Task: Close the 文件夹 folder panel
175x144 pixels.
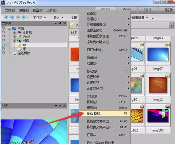Action: pyautogui.click(x=64, y=23)
